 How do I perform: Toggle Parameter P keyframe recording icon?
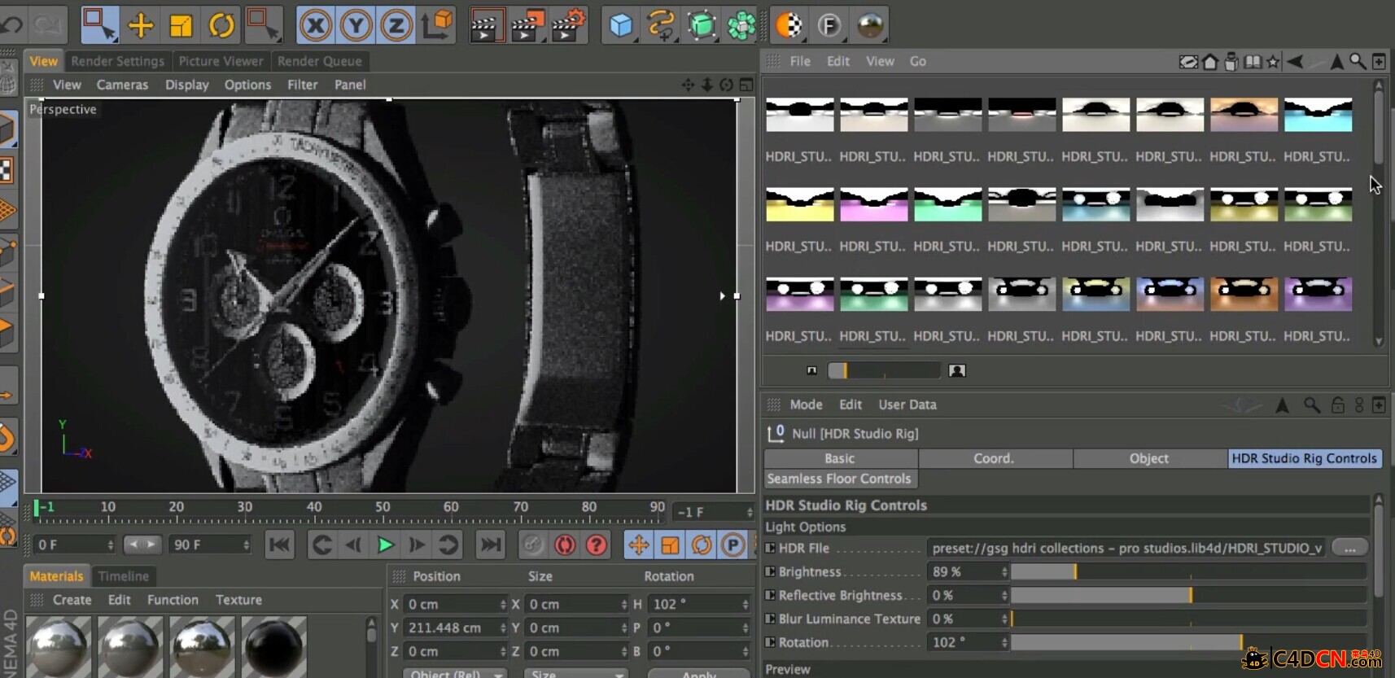(733, 545)
